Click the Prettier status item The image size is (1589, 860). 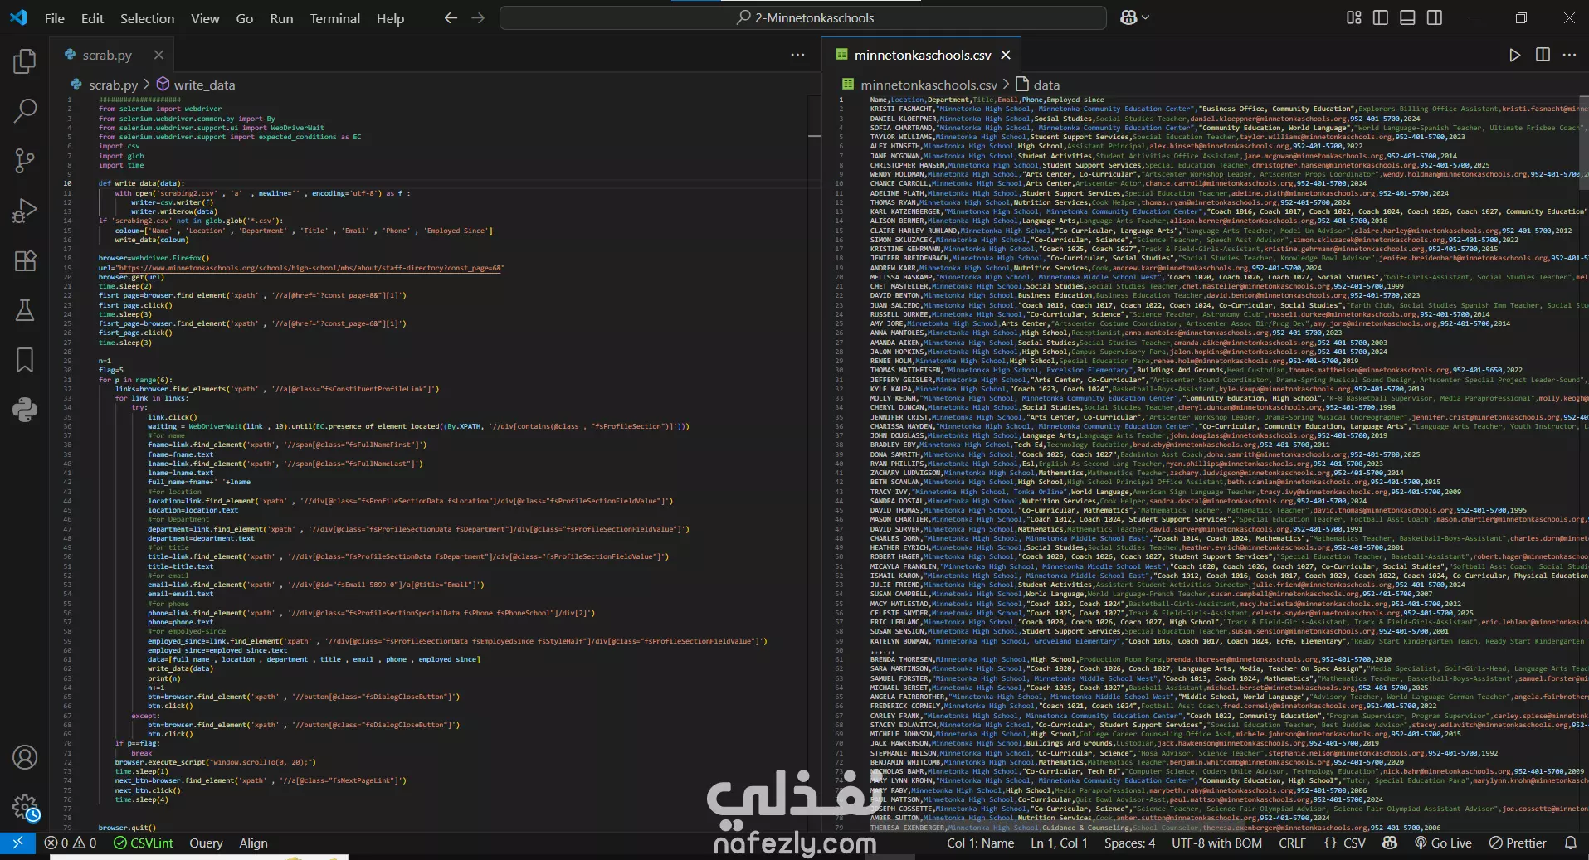pos(1518,843)
